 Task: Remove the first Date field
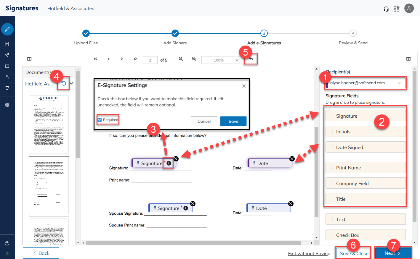coord(292,159)
